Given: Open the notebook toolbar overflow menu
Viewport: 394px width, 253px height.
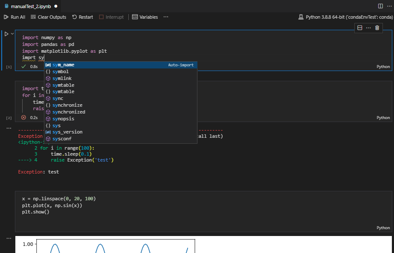Looking at the screenshot, I should point(165,17).
